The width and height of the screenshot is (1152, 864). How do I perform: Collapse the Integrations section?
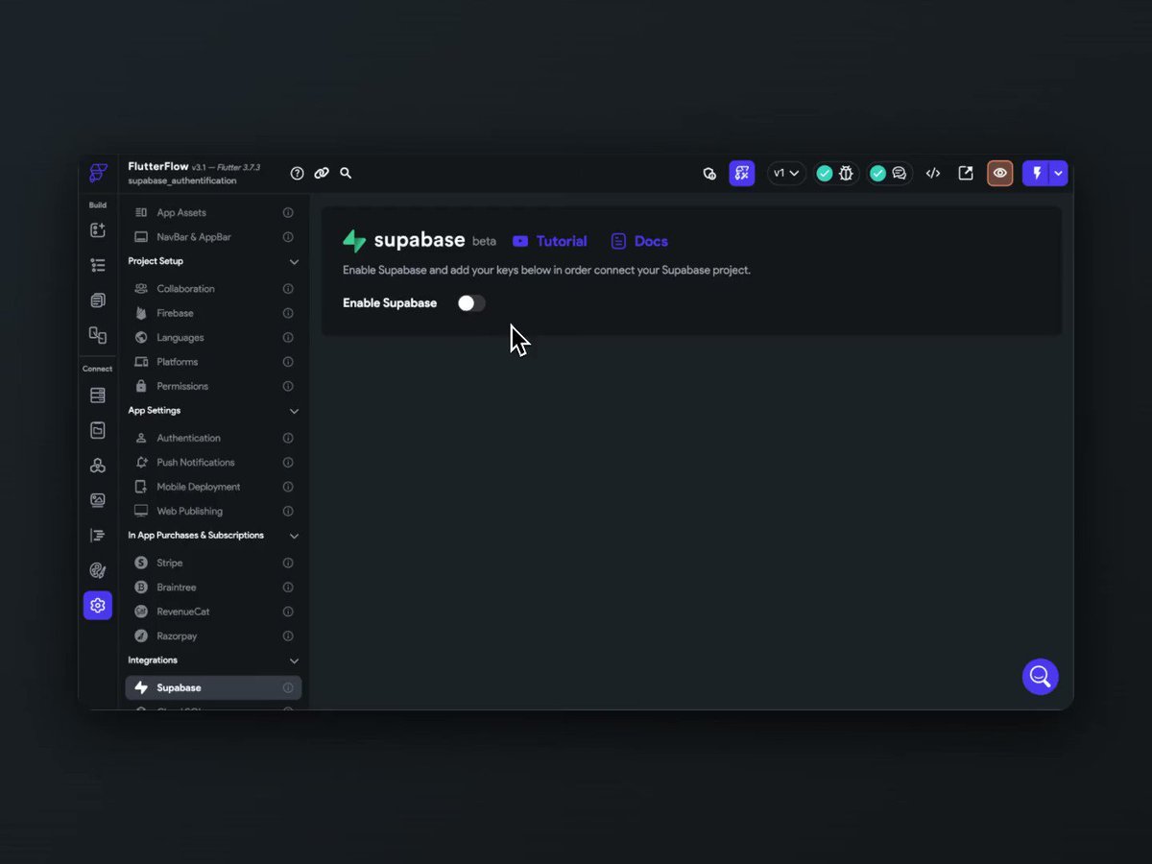(294, 660)
